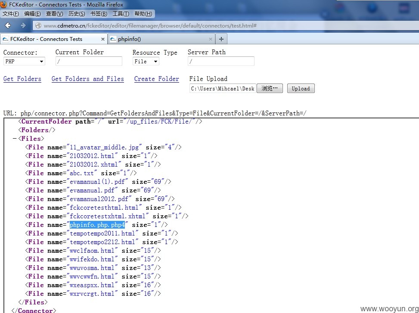Image resolution: width=419 pixels, height=313 pixels.
Task: Click the 21032012.html file entry
Action: [x=91, y=156]
